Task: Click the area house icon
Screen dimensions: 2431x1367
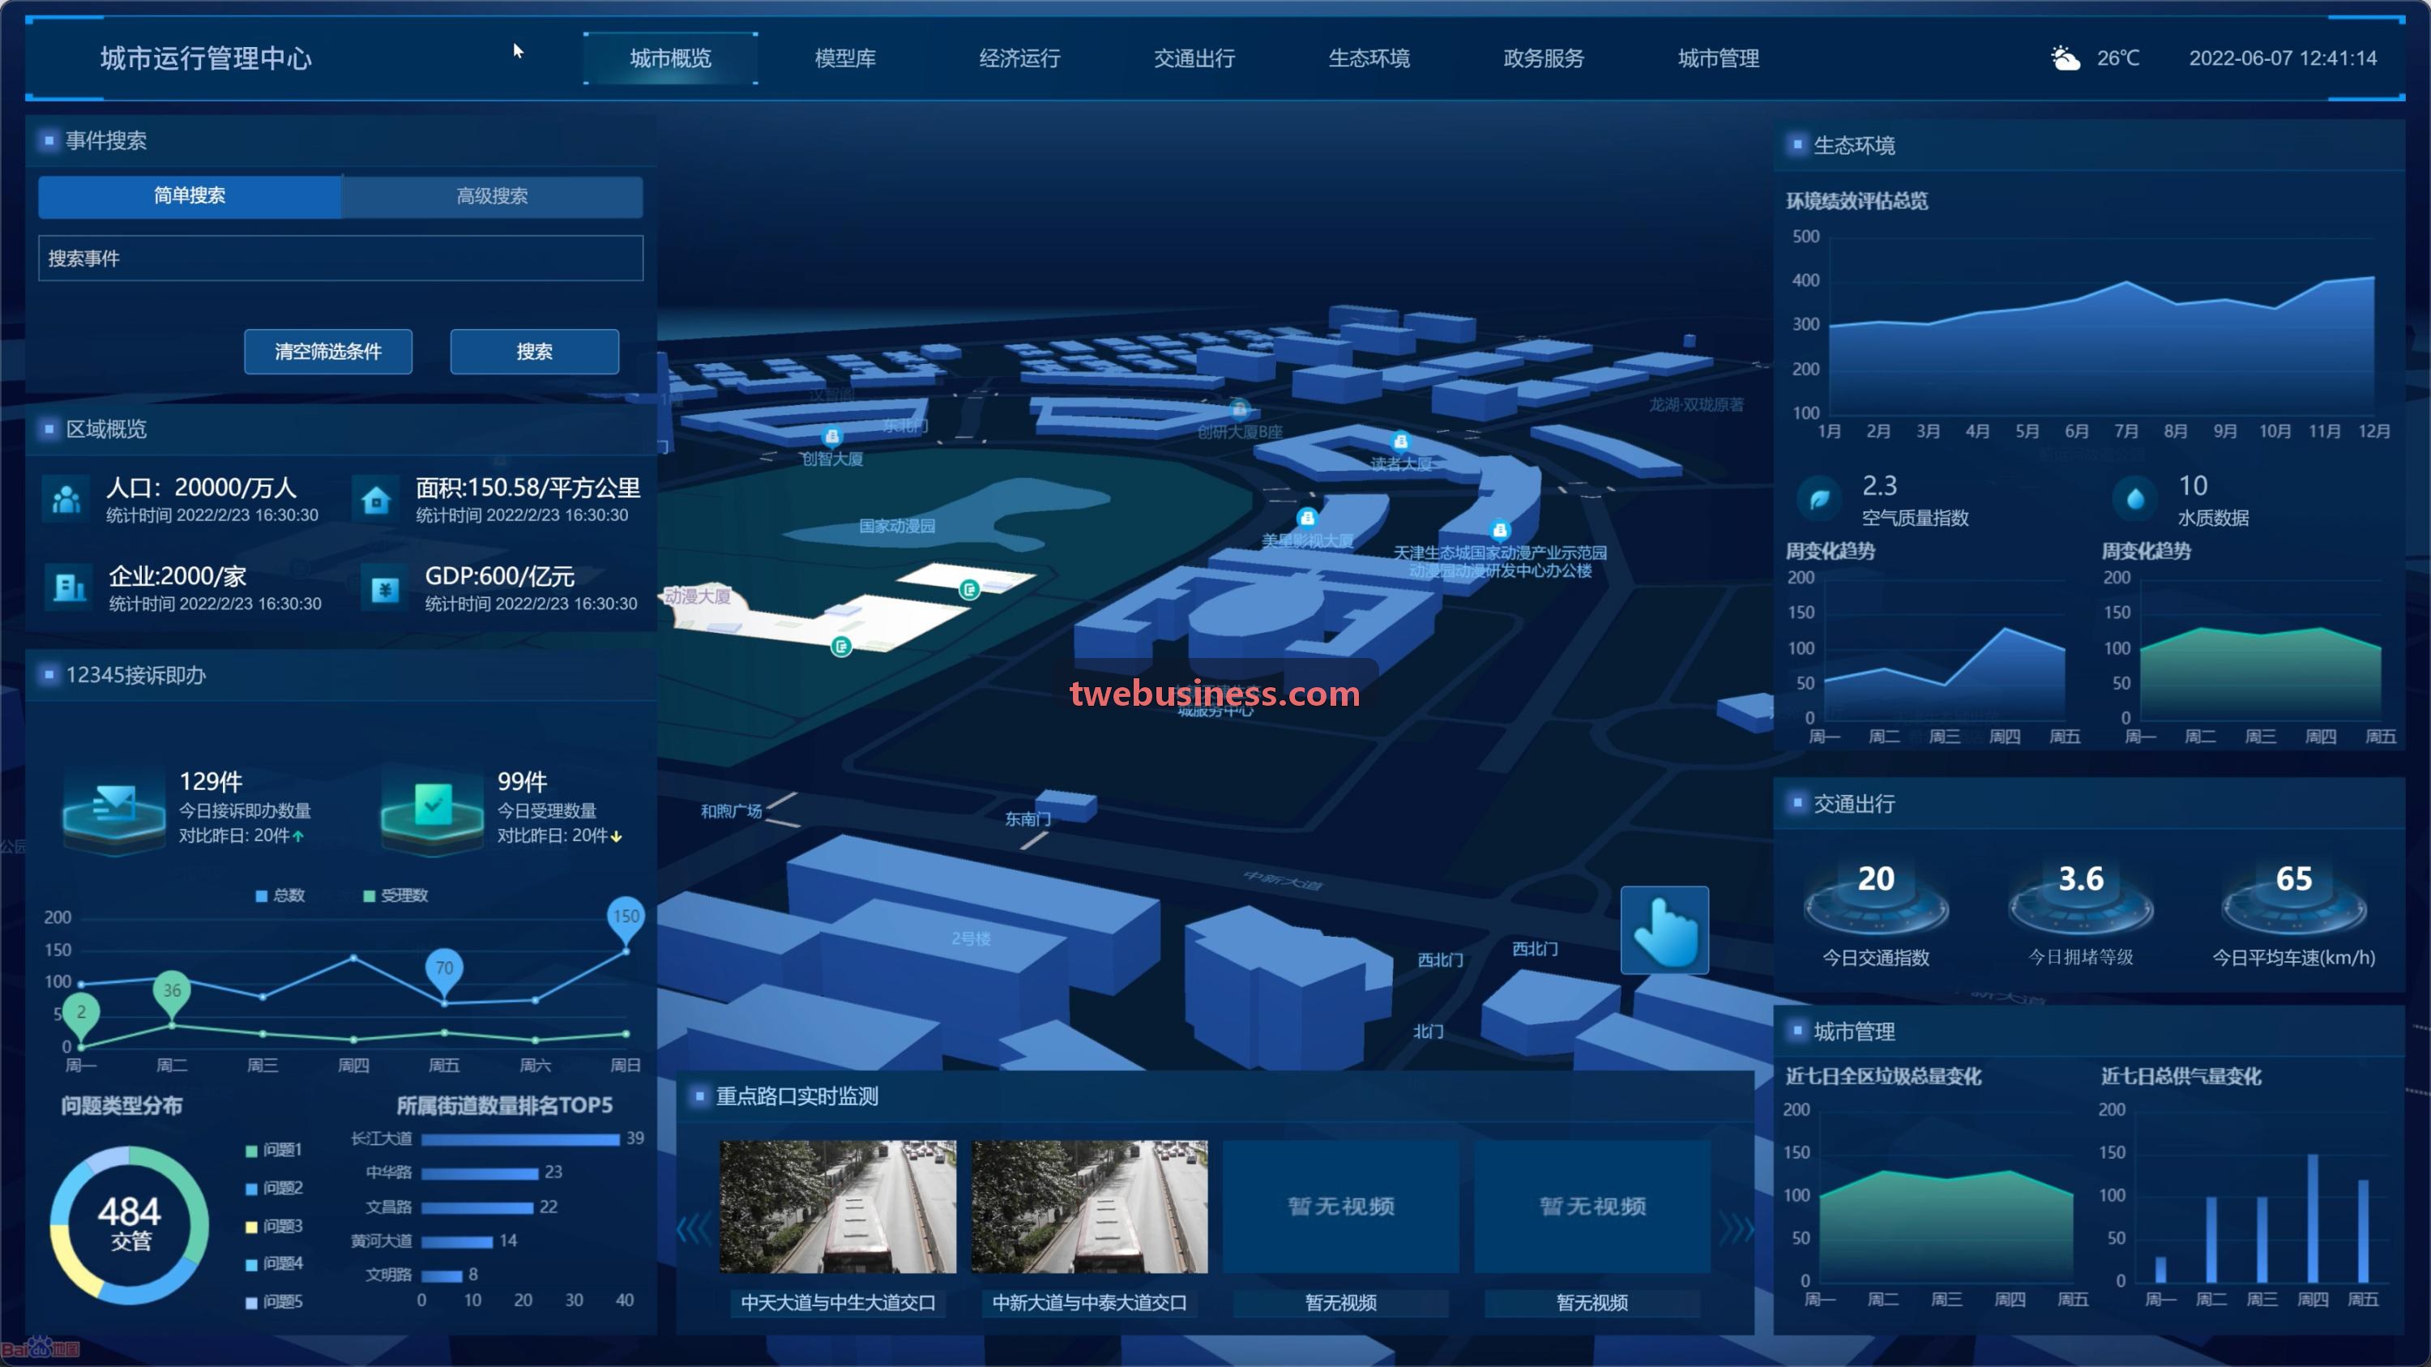Action: tap(376, 499)
